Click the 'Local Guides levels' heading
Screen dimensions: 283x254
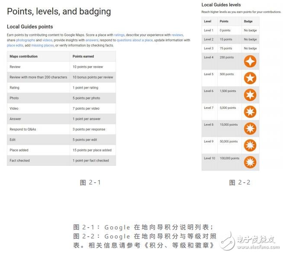click(221, 5)
